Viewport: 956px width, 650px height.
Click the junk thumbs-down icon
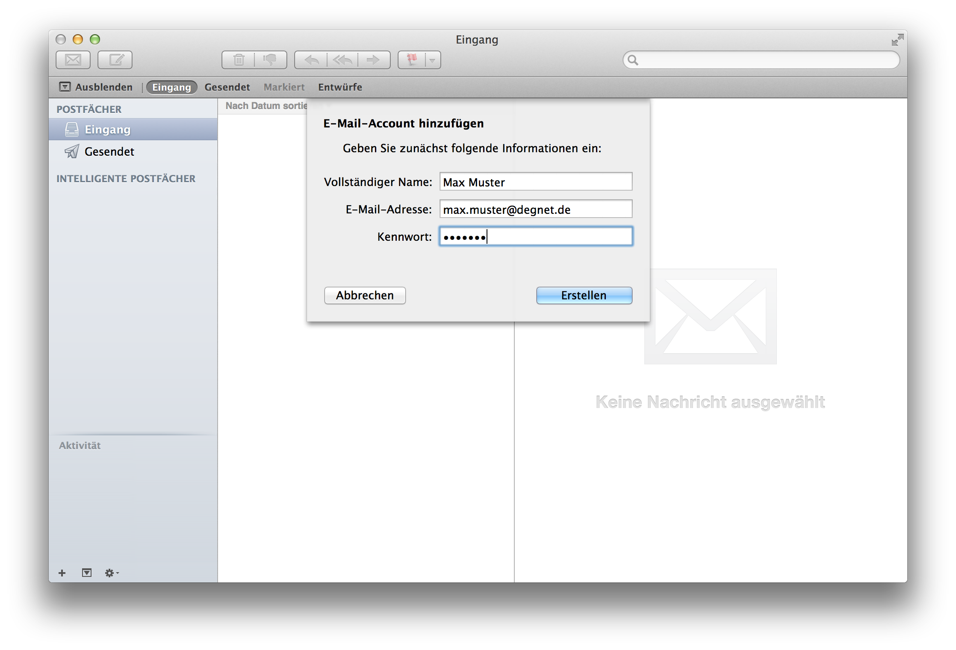(270, 60)
